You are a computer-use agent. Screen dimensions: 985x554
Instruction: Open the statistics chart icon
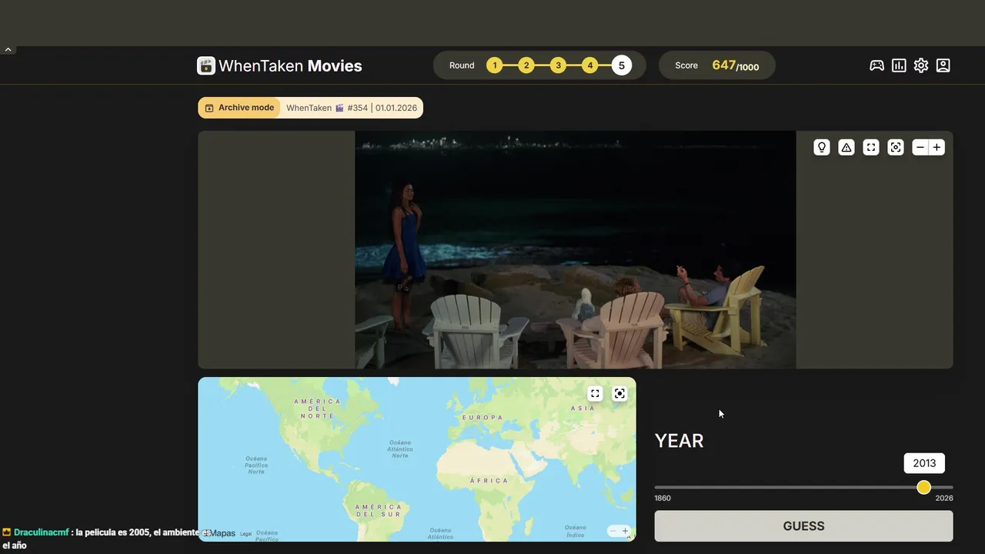click(x=899, y=65)
